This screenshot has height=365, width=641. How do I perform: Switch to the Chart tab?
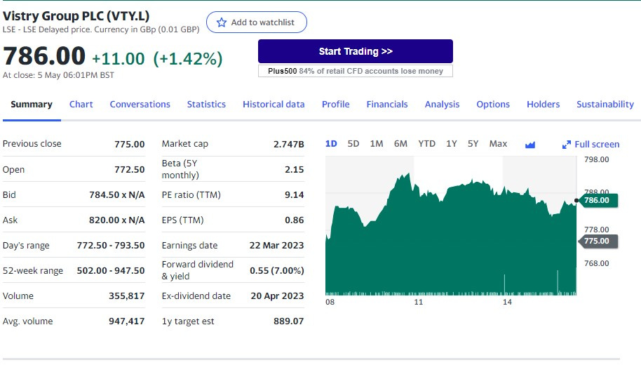[81, 105]
